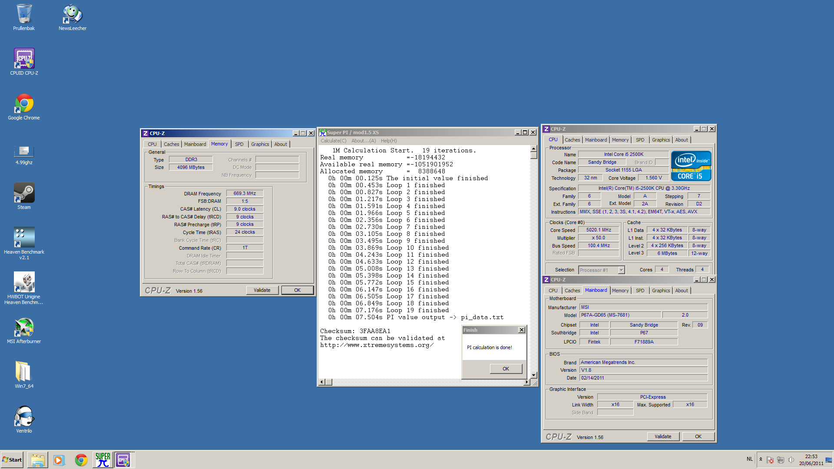Select Cores count dropdown in CPU-Z
Image resolution: width=834 pixels, height=469 pixels.
click(662, 269)
